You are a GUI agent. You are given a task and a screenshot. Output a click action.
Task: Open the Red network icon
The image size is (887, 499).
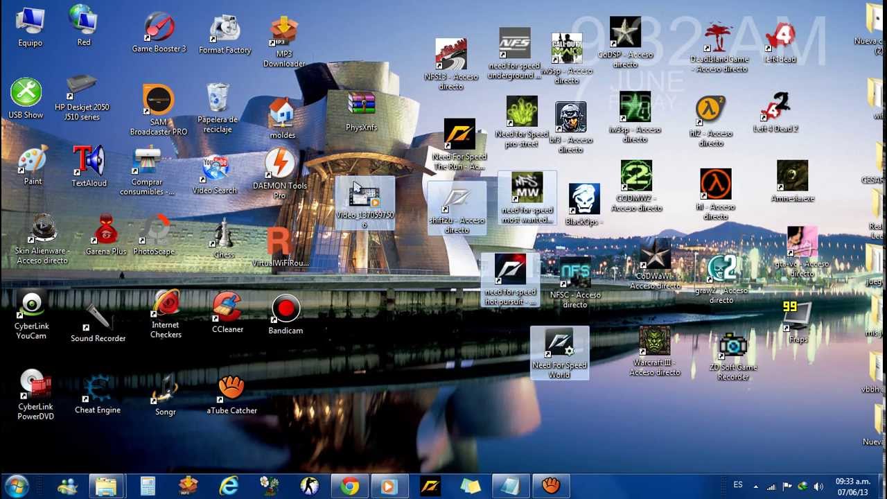pyautogui.click(x=83, y=26)
